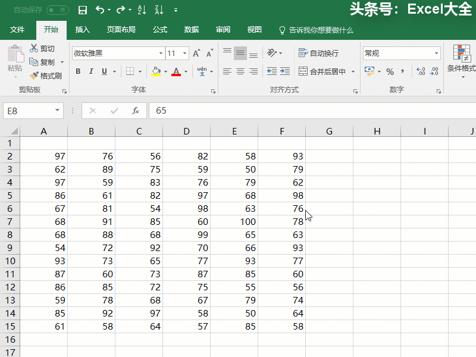Open the number format dropdown showing 常规
The image size is (476, 357).
pos(436,53)
